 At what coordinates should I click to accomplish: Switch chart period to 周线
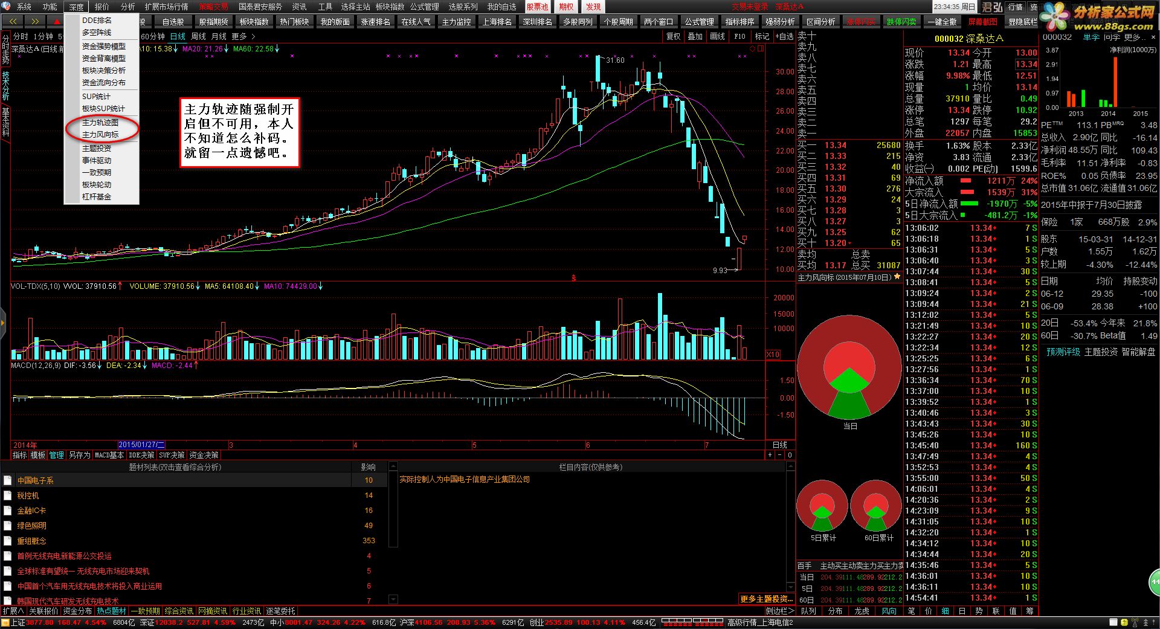coord(198,36)
